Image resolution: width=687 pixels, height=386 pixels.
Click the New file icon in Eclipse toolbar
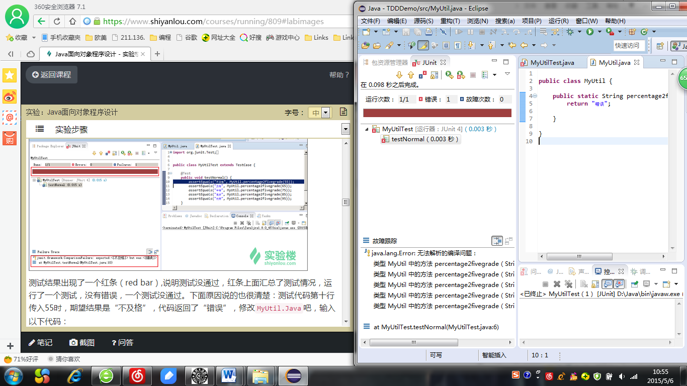tap(366, 32)
